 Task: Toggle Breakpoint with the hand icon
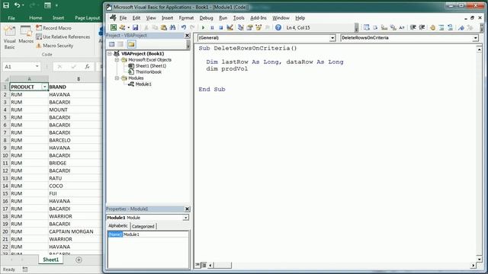point(432,27)
